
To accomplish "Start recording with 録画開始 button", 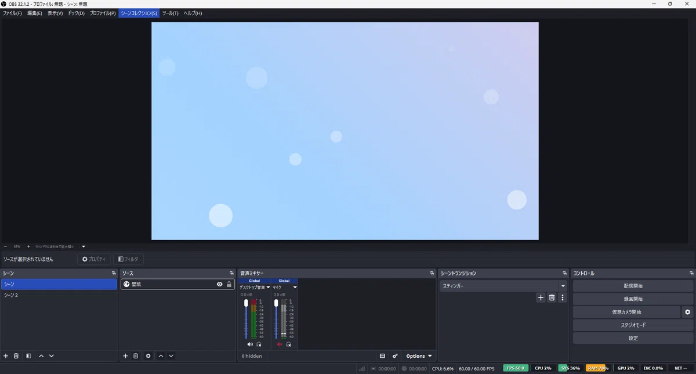I will coord(633,299).
